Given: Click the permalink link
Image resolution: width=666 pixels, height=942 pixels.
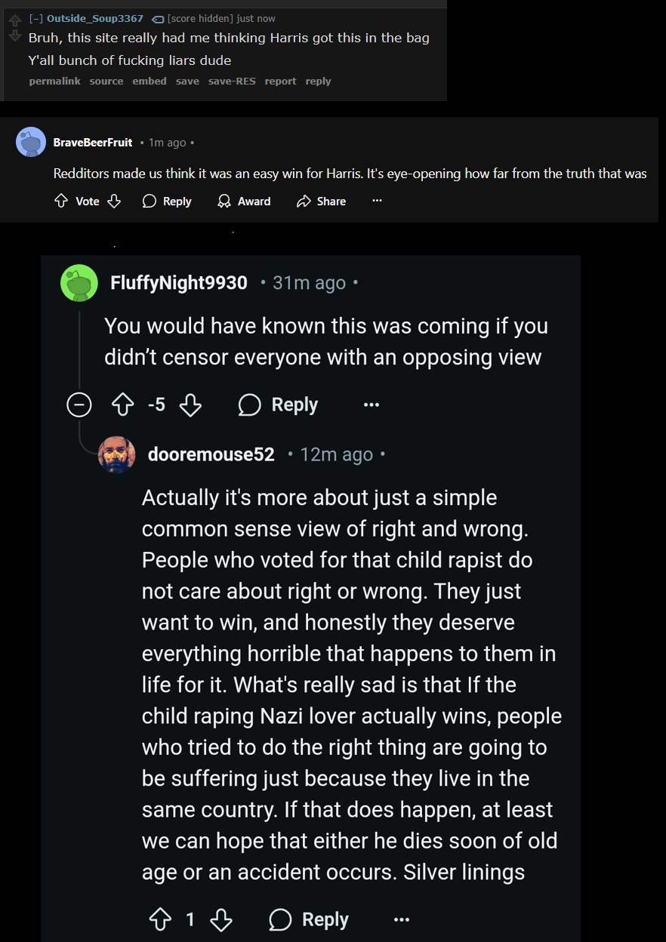Looking at the screenshot, I should click(x=54, y=82).
